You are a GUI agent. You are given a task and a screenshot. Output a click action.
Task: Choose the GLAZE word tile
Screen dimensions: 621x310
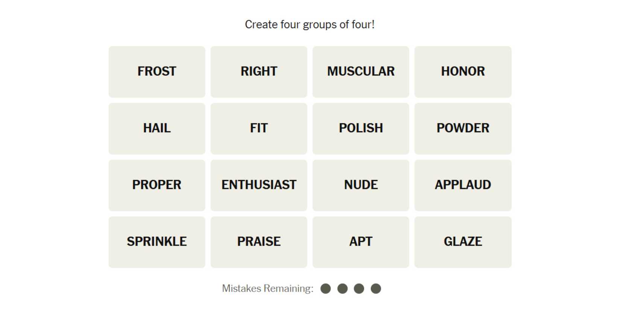pyautogui.click(x=463, y=242)
